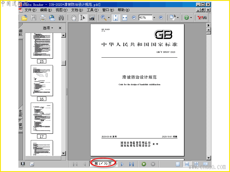Open the 注释 comments side tab
This screenshot has width=230, height=172.
(21, 126)
